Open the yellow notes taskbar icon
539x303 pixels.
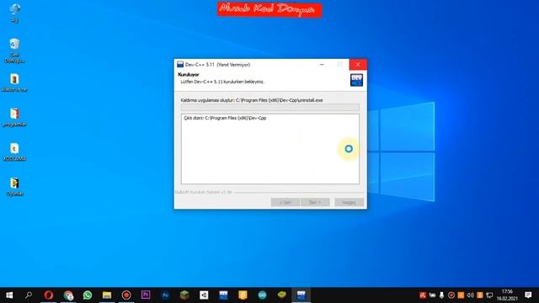(x=243, y=295)
